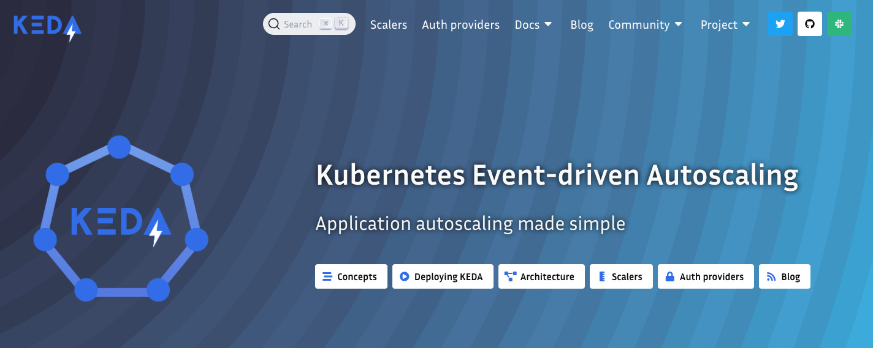Open the Concepts button

[x=351, y=276]
